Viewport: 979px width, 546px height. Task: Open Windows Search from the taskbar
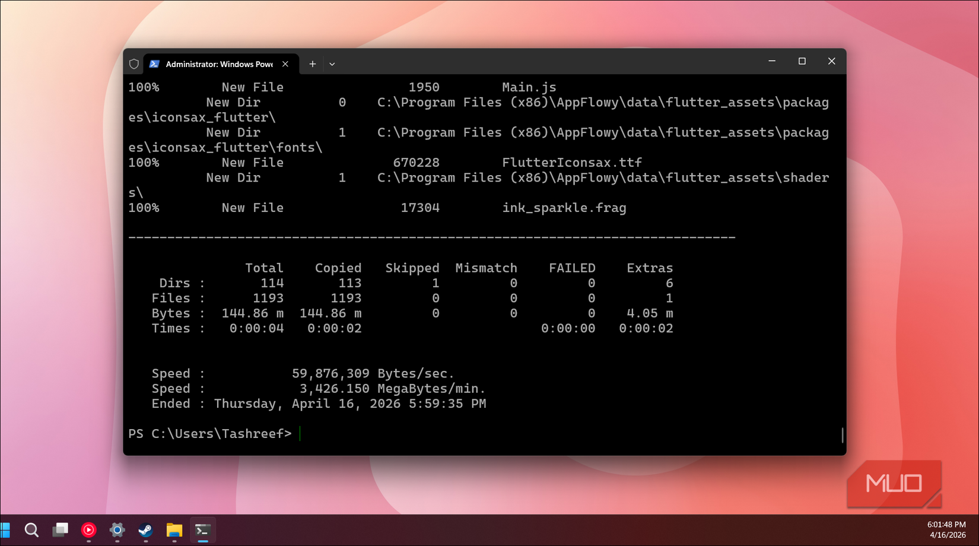pos(31,530)
